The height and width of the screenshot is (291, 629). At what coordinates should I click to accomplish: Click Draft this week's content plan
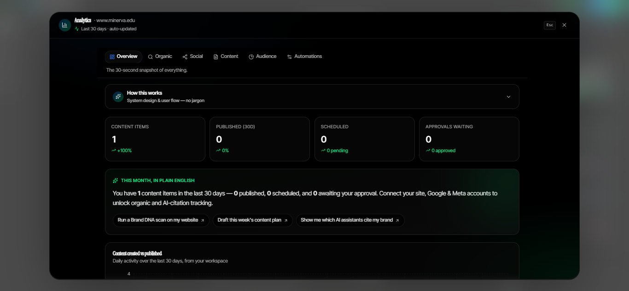[x=253, y=220]
